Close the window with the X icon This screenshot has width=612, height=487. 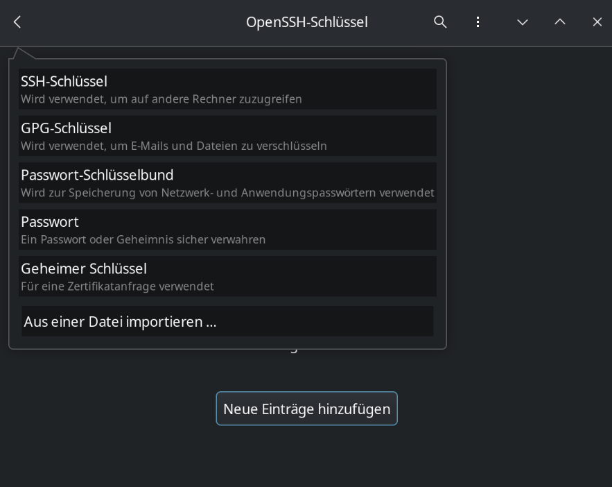coord(597,22)
